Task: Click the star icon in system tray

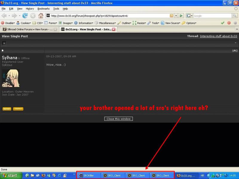Action: pyautogui.click(x=226, y=175)
